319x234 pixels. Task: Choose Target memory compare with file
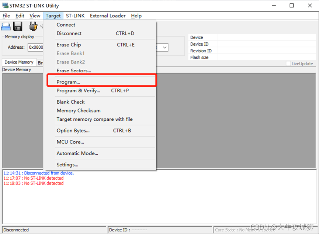coord(100,119)
